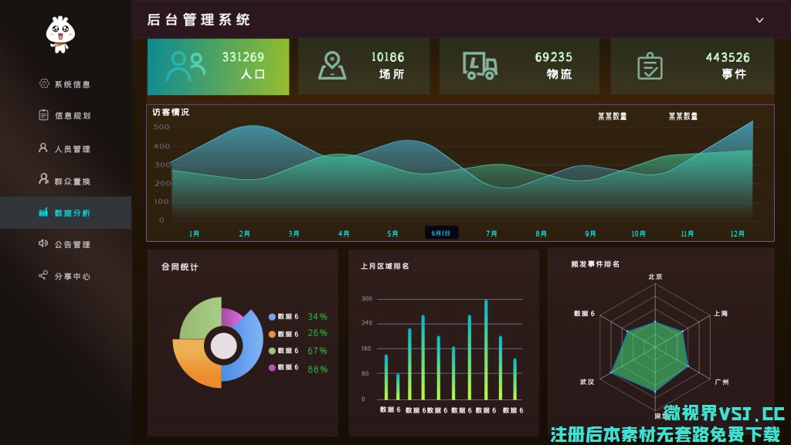Click the 公告管理 speaker icon

pos(44,243)
